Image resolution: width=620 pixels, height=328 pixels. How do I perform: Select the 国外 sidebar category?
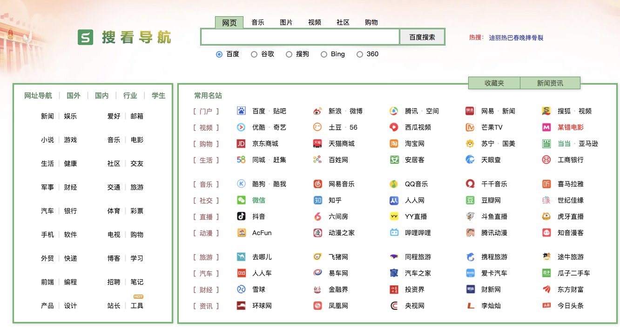tap(74, 96)
